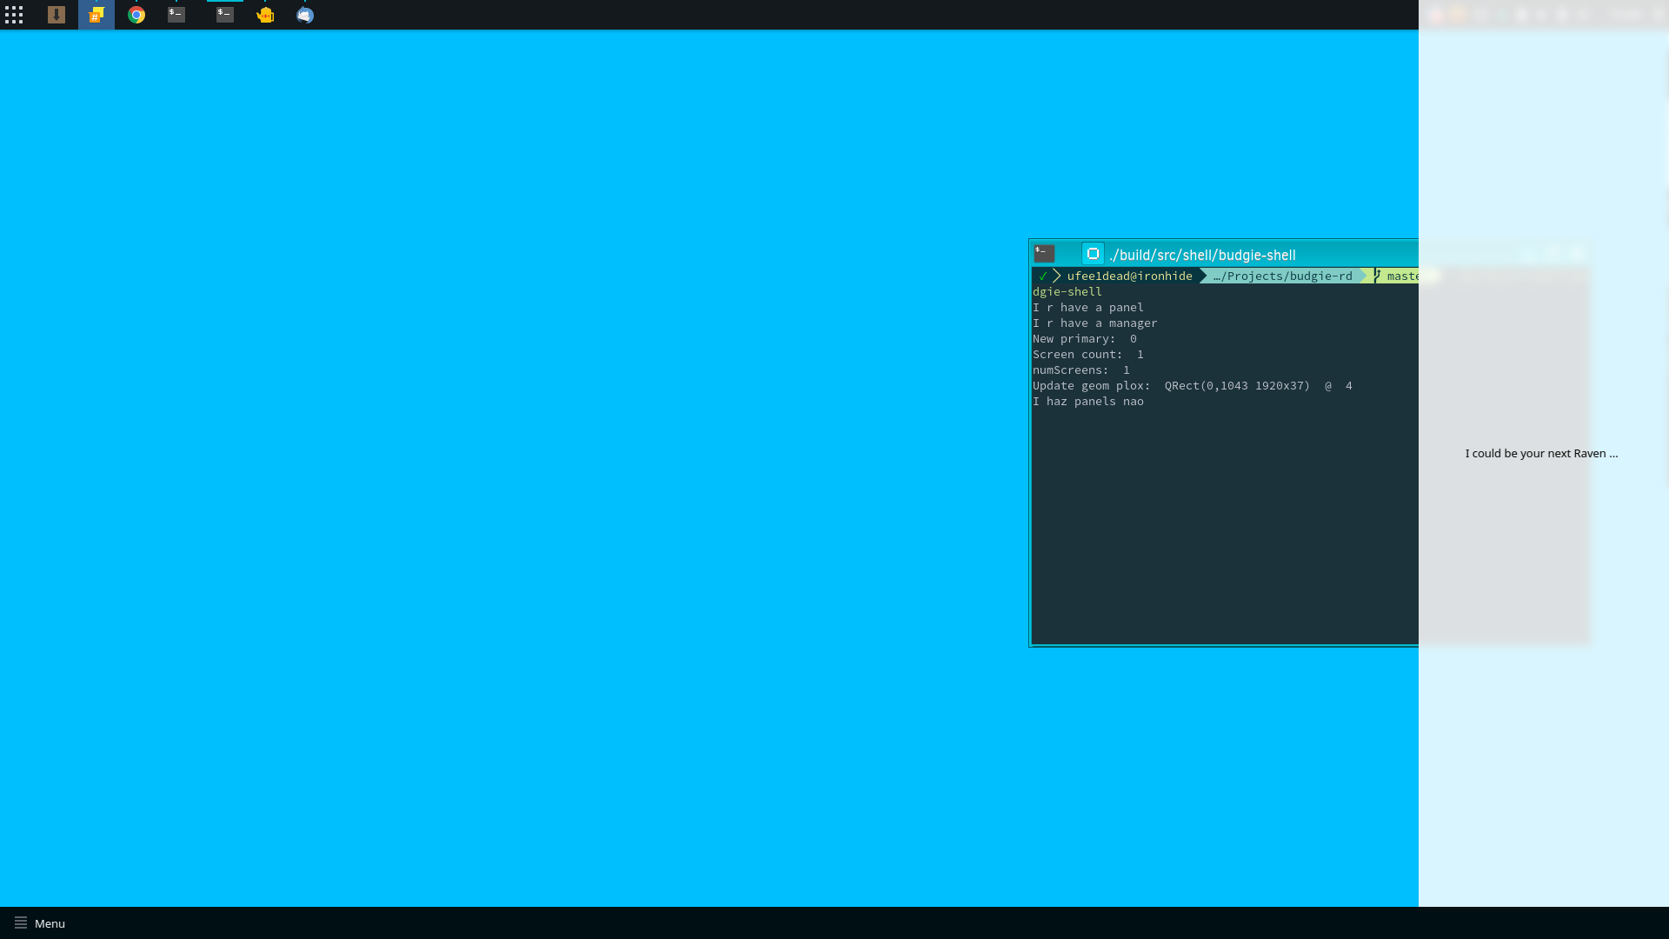
Task: Open Thunderbird mail from the top panel
Action: tap(305, 15)
